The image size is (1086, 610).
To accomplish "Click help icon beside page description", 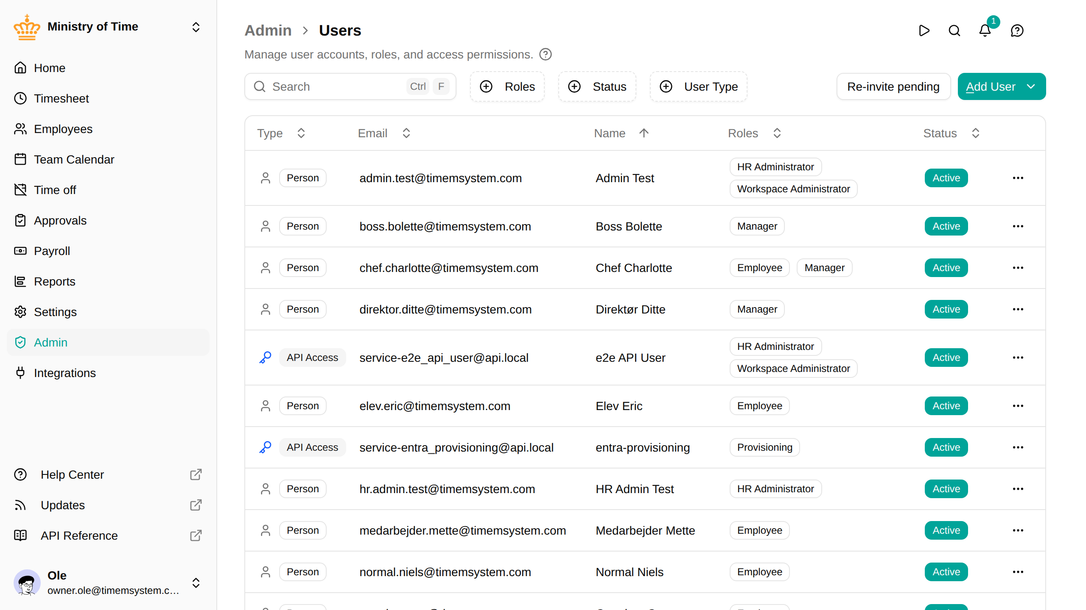I will (x=546, y=55).
